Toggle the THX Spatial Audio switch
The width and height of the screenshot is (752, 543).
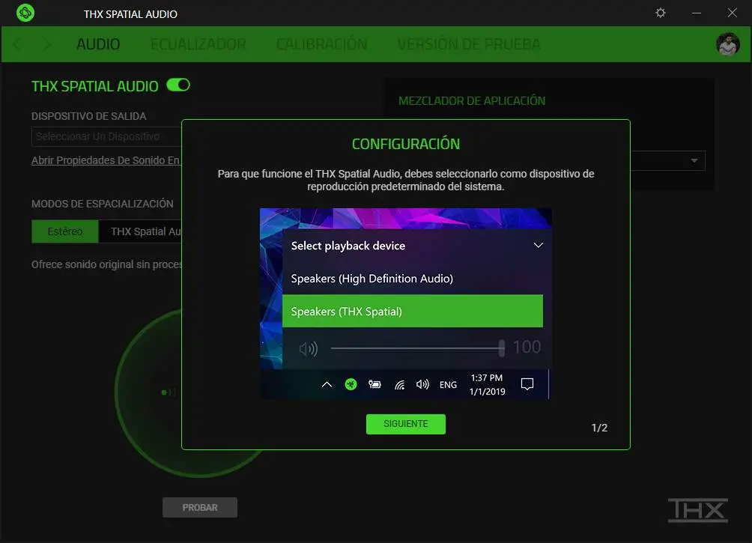(178, 85)
